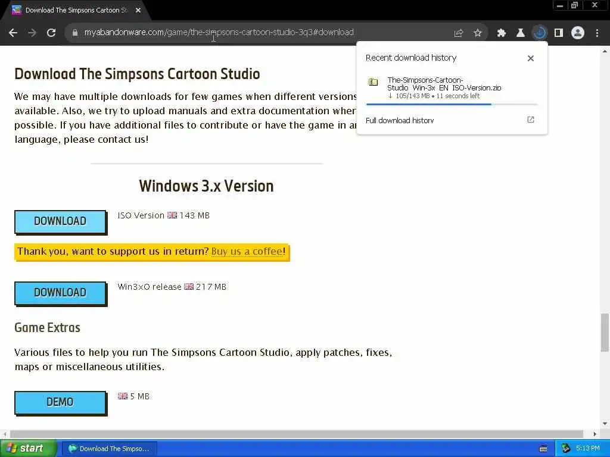The height and width of the screenshot is (457, 610).
Task: Click the lock site info icon
Action: click(75, 33)
